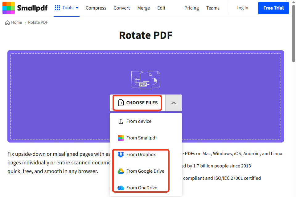Click the file-plus icon on Choose Files
The height and width of the screenshot is (197, 296).
121,103
